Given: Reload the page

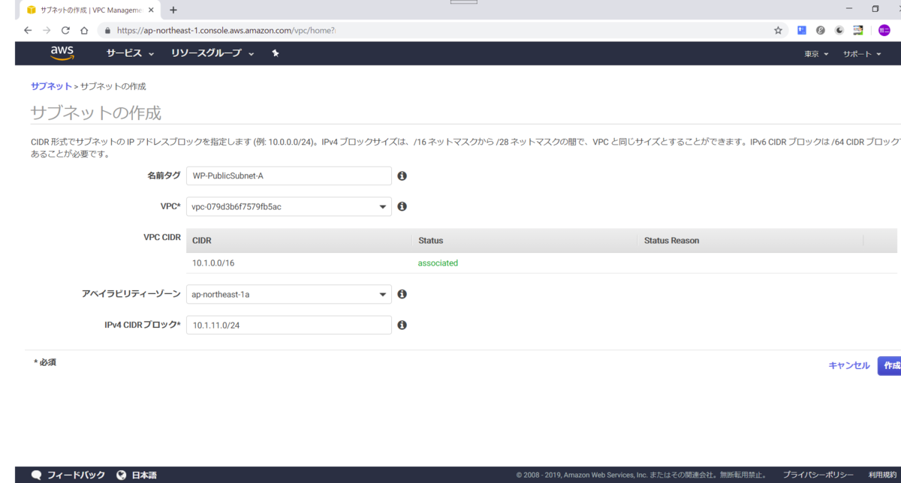Looking at the screenshot, I should pyautogui.click(x=65, y=31).
